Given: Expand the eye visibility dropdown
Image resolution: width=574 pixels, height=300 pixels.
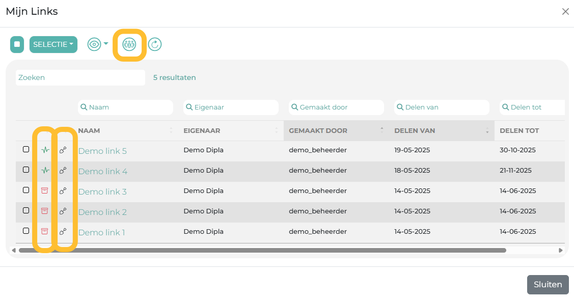Looking at the screenshot, I should (98, 44).
